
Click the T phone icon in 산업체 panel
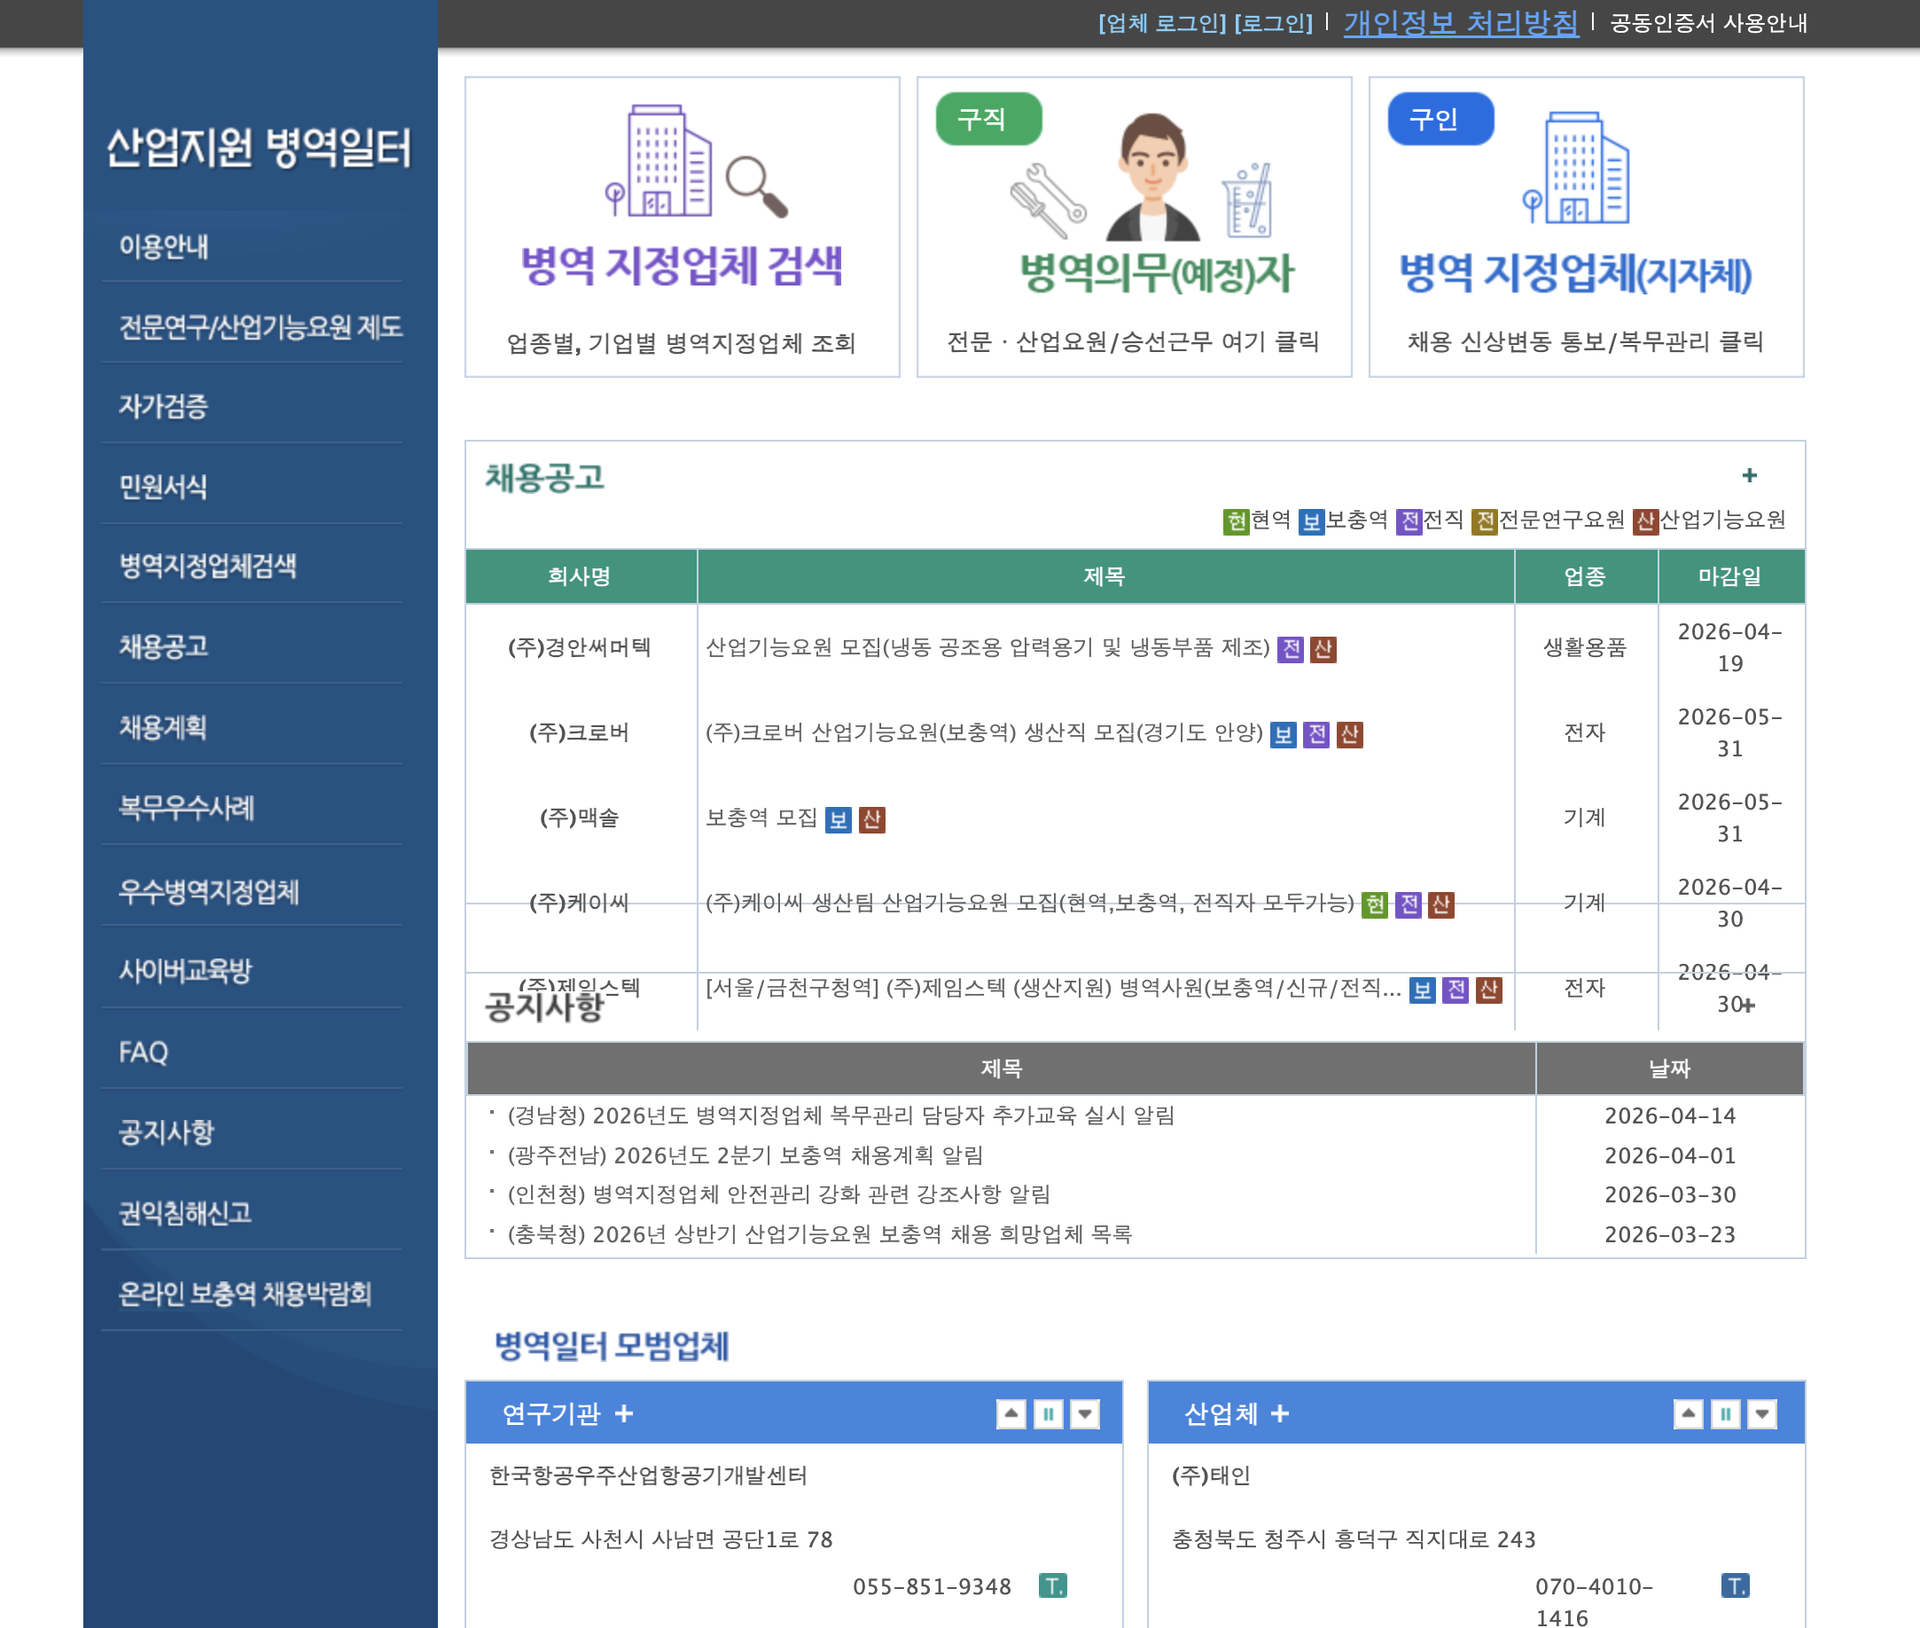coord(1738,1586)
